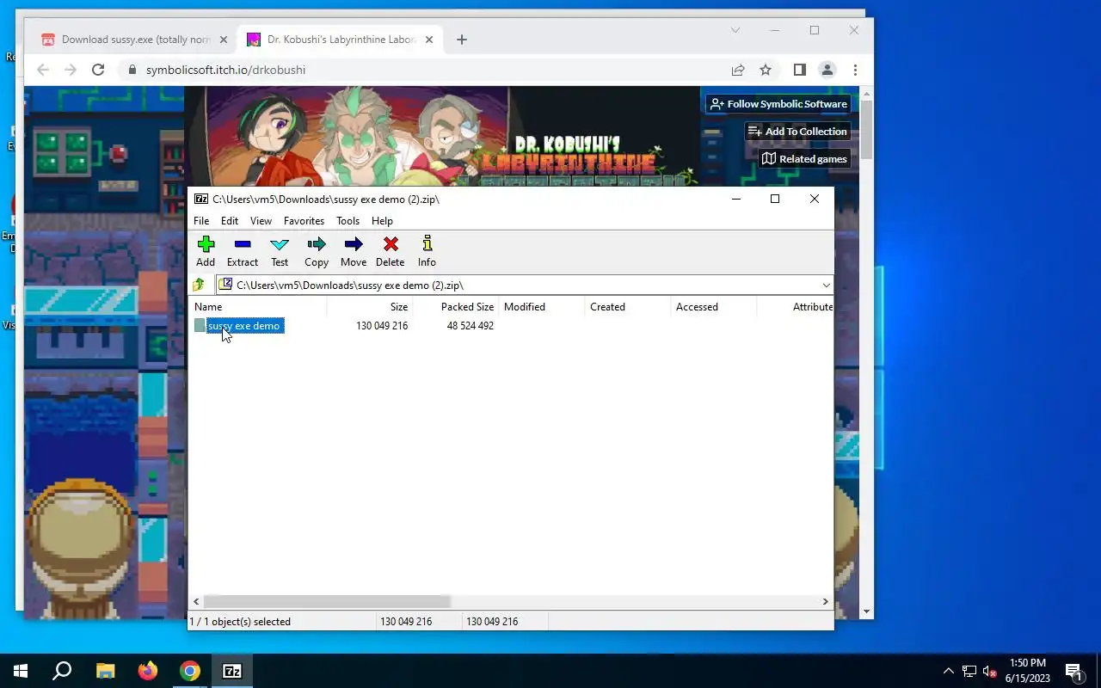Viewport: 1101px width, 688px height.
Task: Sort by the Modified column header
Action: tap(542, 307)
